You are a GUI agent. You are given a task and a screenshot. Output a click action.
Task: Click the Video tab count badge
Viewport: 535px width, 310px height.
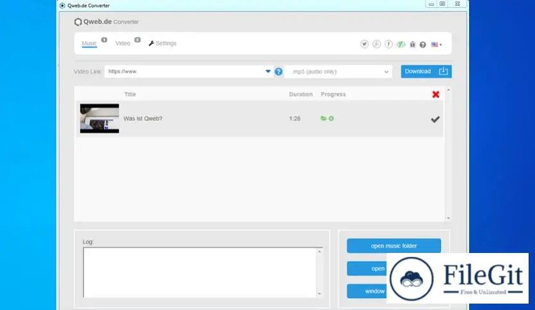[x=137, y=40]
